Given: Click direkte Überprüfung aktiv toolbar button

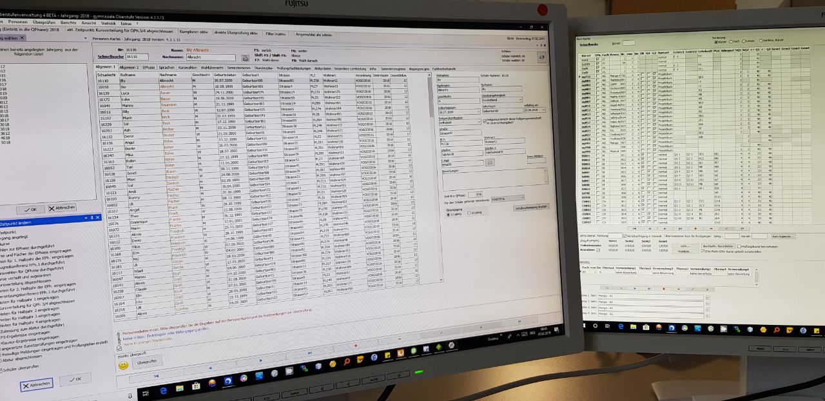Looking at the screenshot, I should coord(236,33).
